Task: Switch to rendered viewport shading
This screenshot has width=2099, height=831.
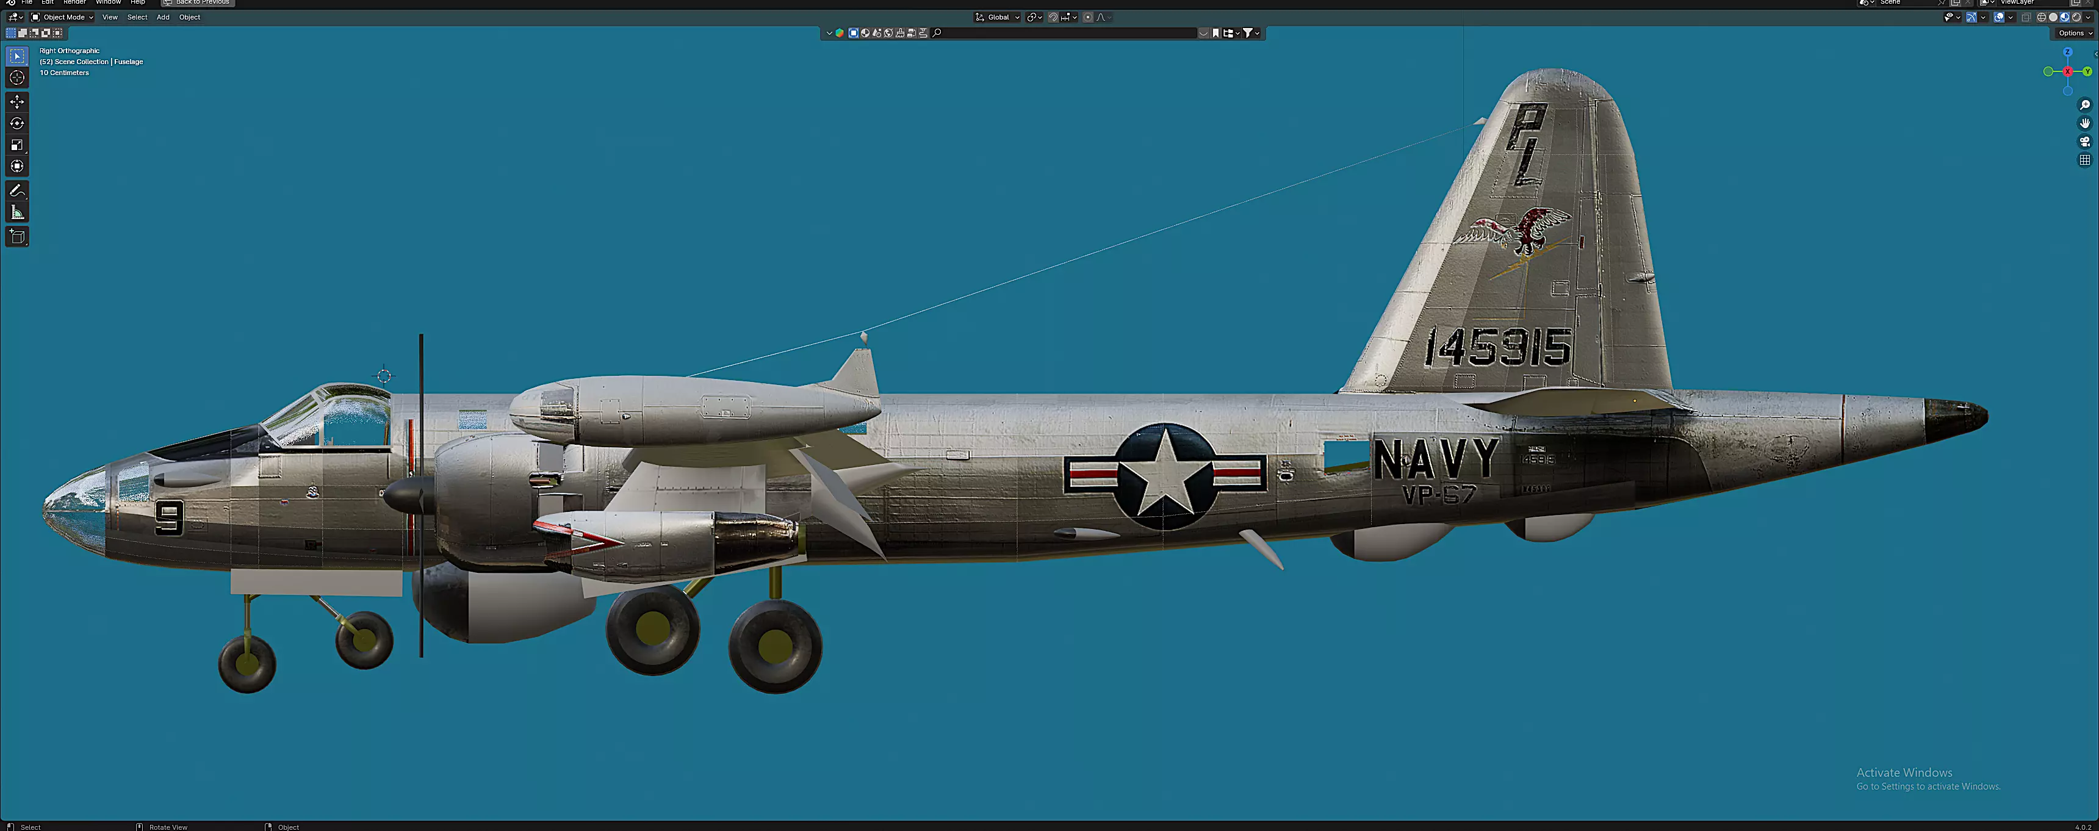Action: (x=2076, y=17)
